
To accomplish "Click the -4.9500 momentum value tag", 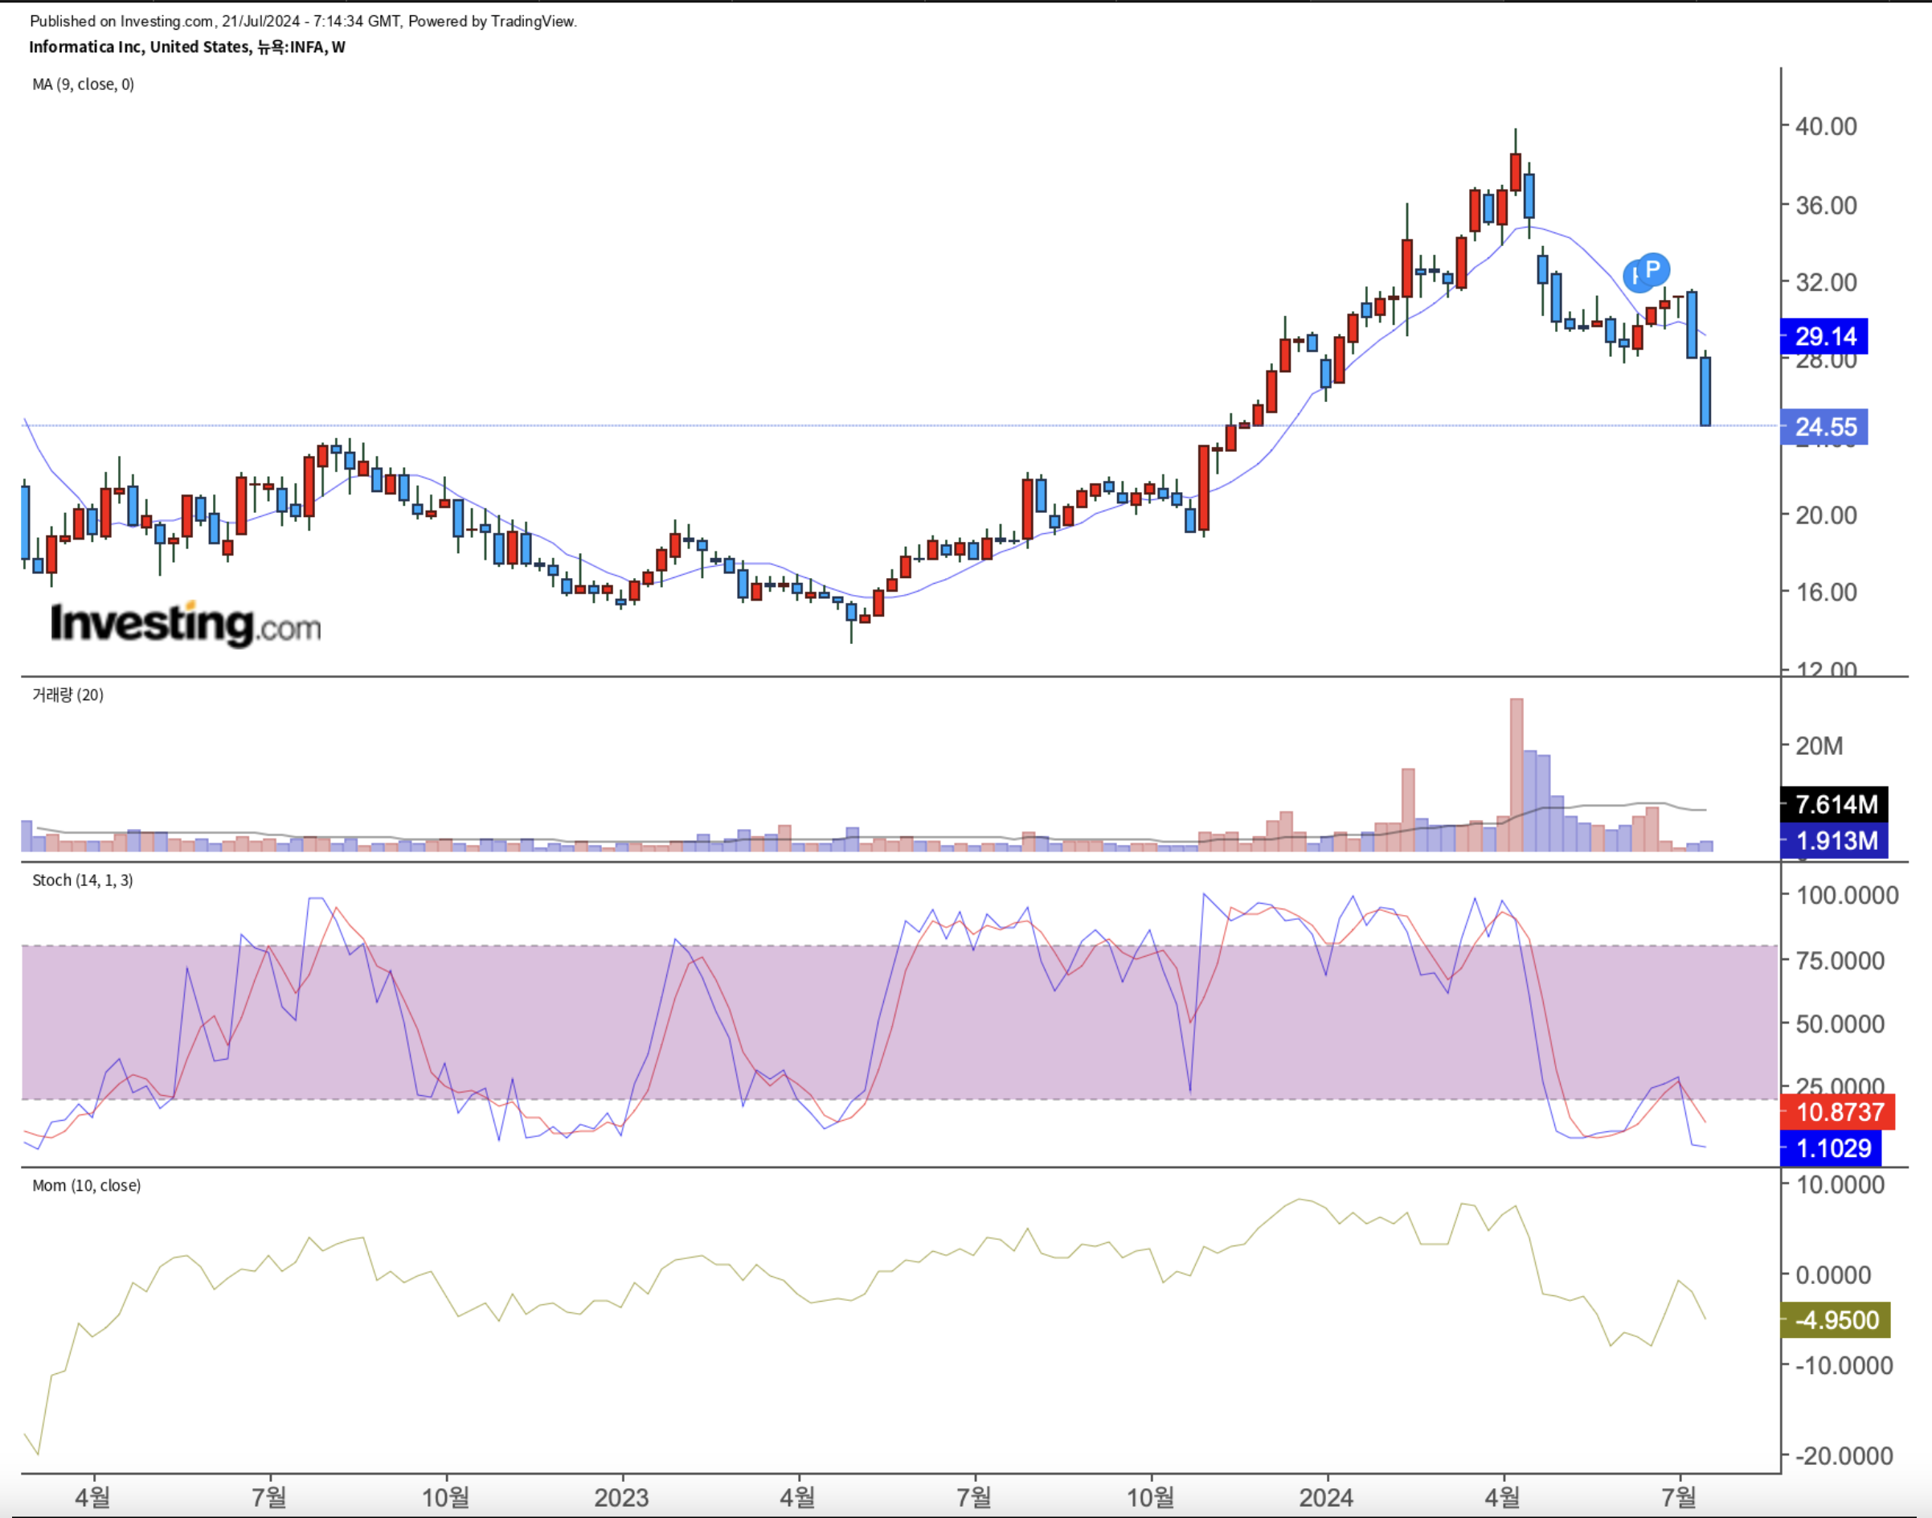I will pos(1836,1319).
